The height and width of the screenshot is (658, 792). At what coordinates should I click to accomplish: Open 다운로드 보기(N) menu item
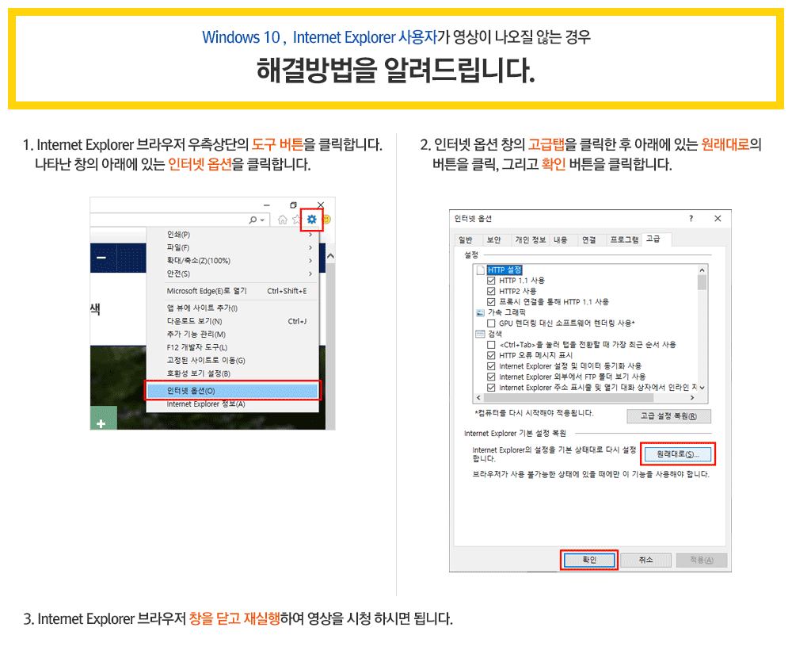tap(233, 321)
